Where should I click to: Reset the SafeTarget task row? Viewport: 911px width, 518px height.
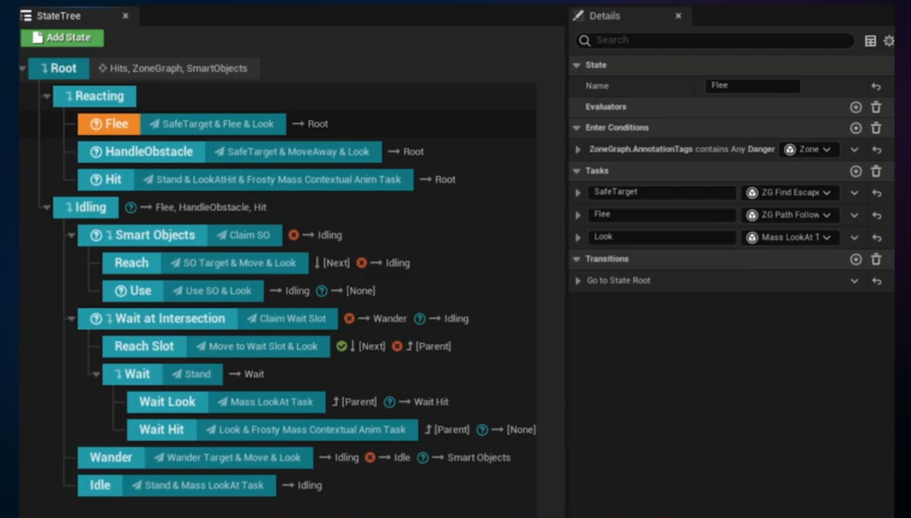[x=876, y=193]
